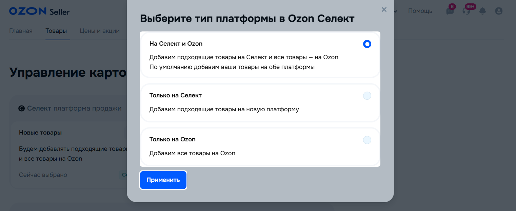Click the Селект icon beside платформа продажи

coord(22,109)
